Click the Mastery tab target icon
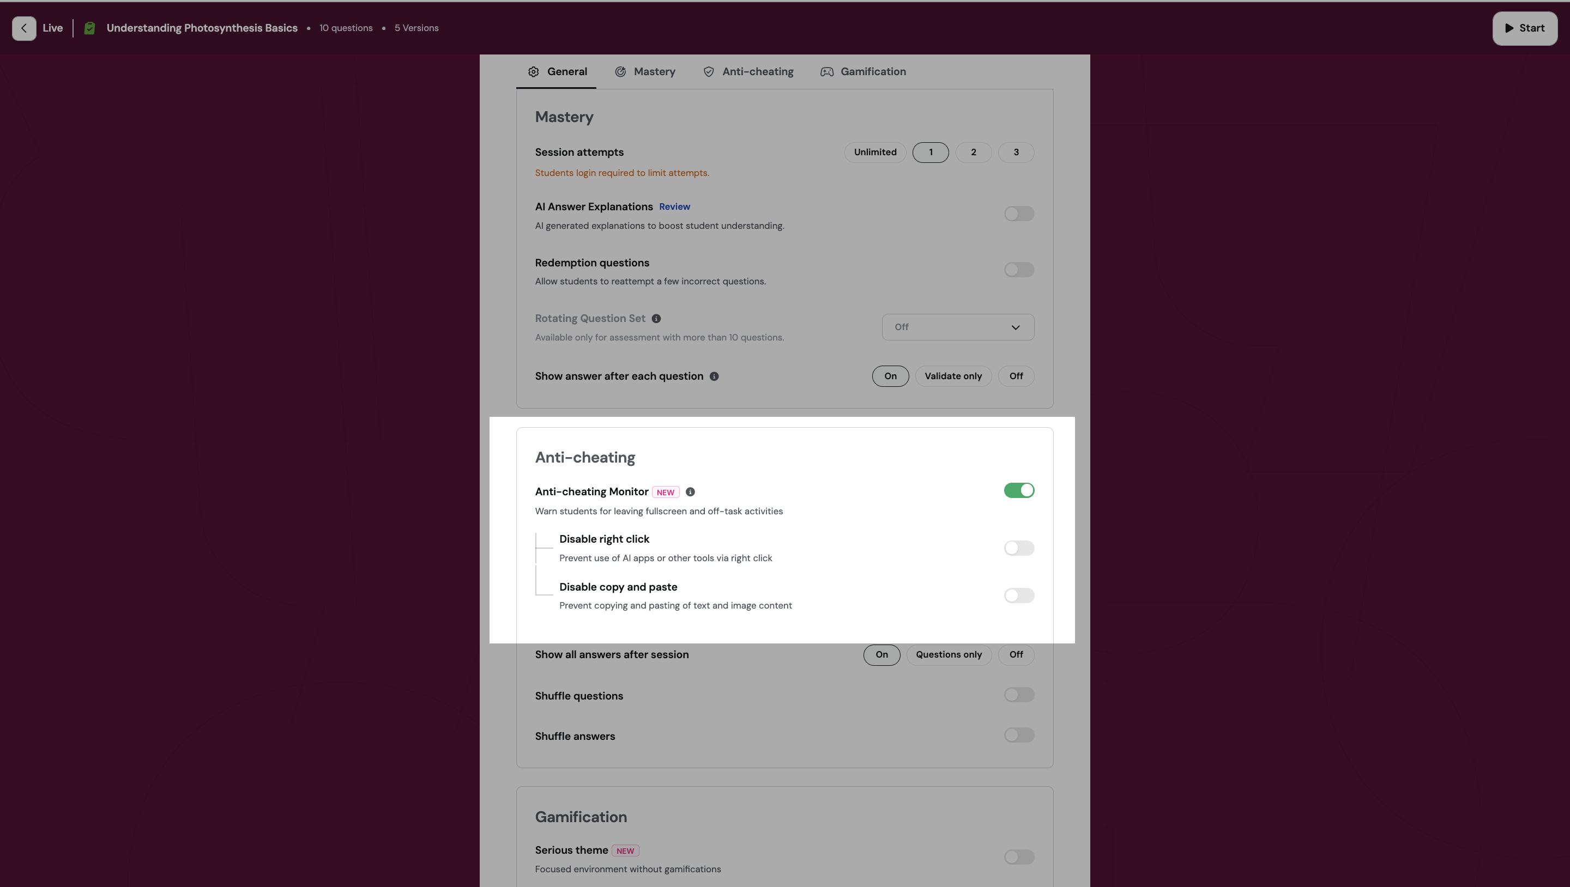The width and height of the screenshot is (1570, 887). point(620,72)
